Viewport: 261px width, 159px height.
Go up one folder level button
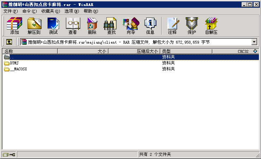pyautogui.click(x=9, y=42)
